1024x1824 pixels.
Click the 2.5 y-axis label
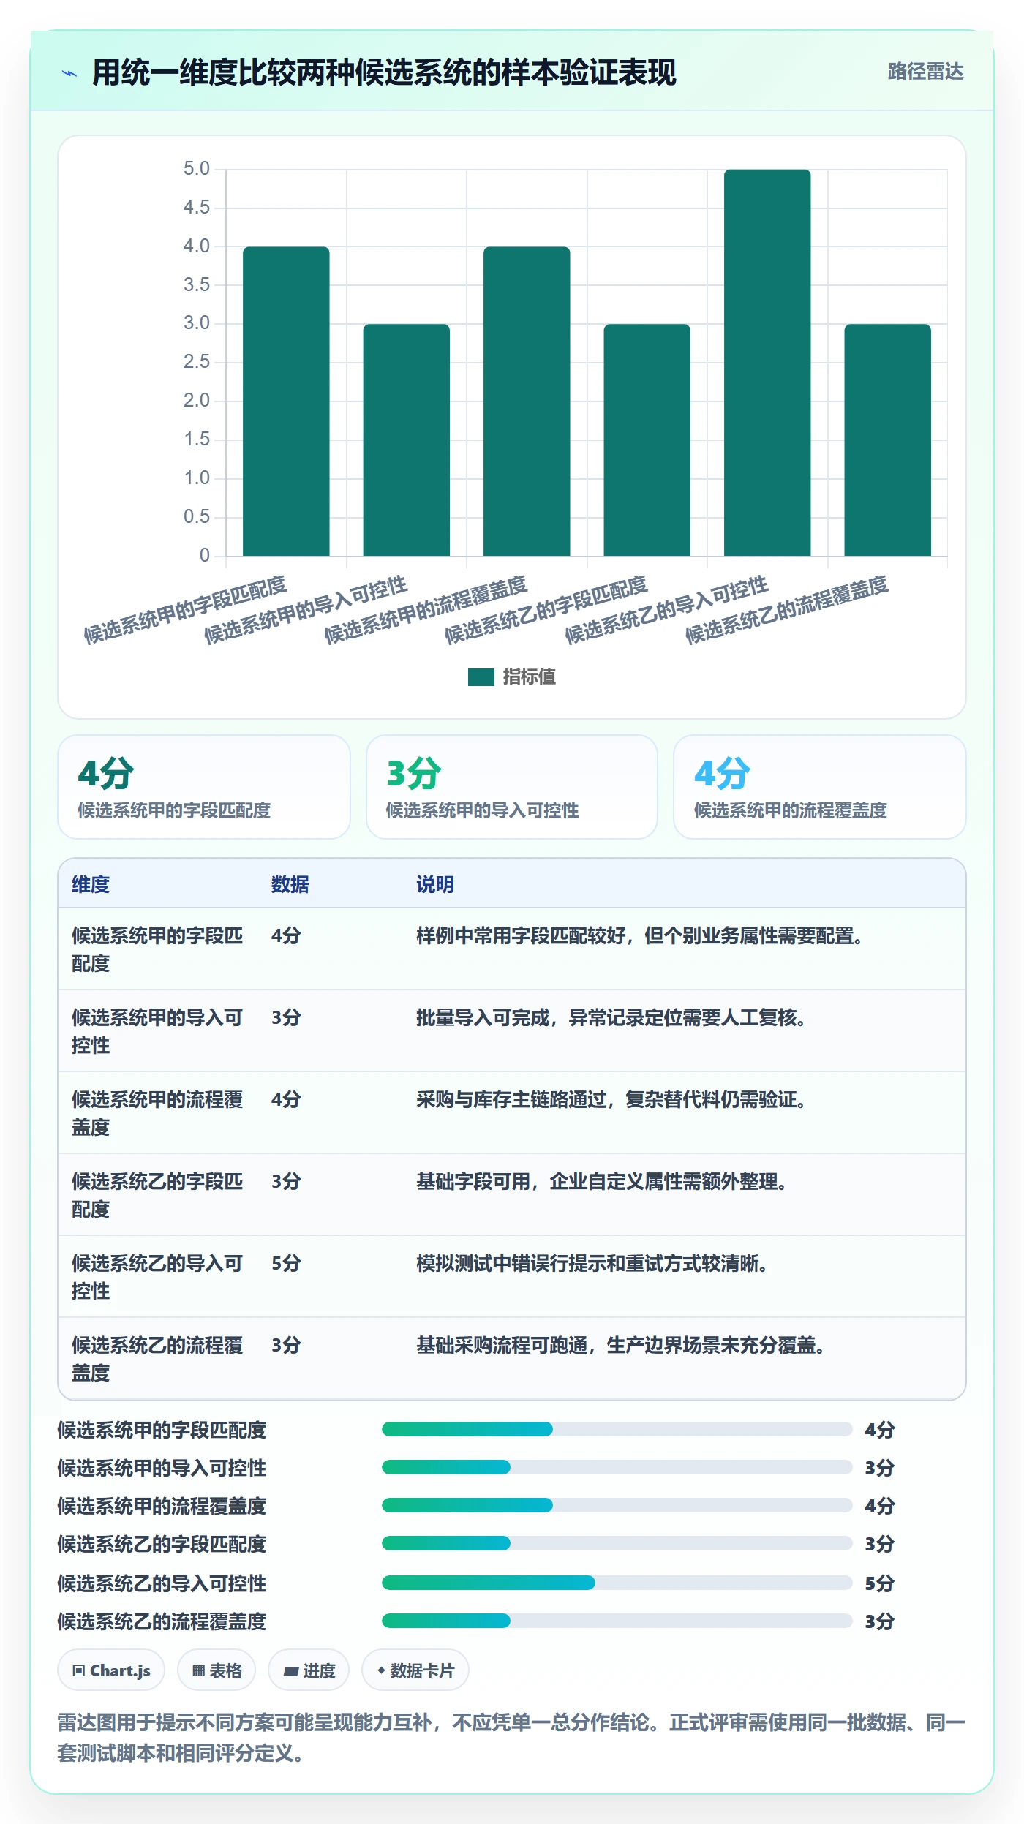(197, 362)
